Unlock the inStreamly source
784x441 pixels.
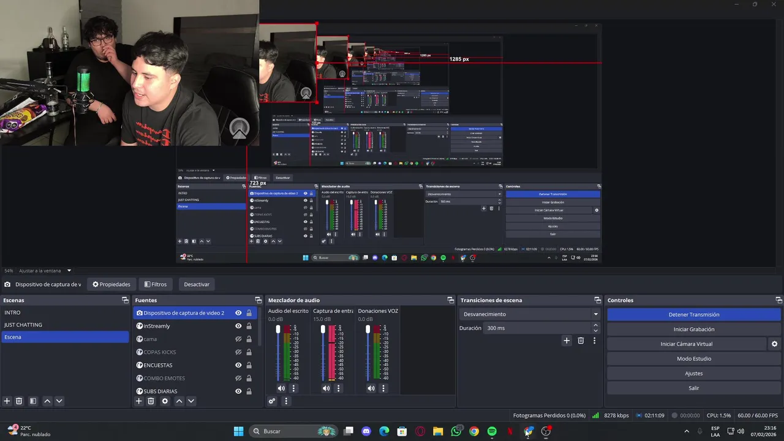coord(249,326)
